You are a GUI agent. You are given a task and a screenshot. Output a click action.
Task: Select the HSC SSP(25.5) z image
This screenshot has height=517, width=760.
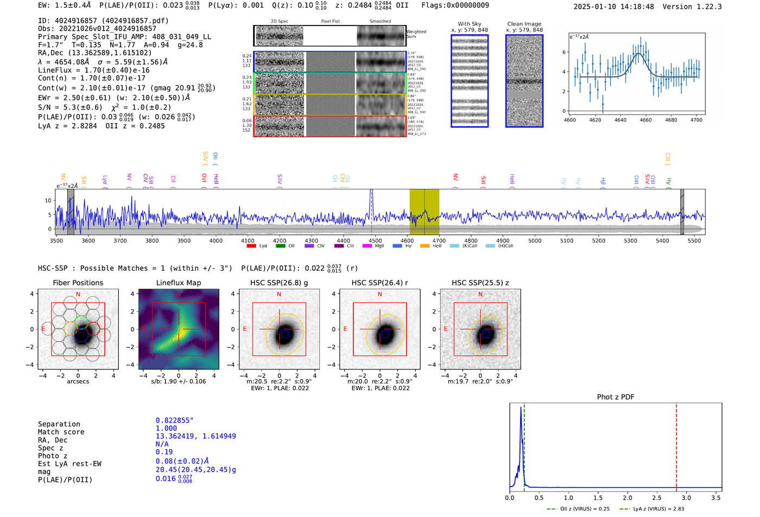(480, 329)
